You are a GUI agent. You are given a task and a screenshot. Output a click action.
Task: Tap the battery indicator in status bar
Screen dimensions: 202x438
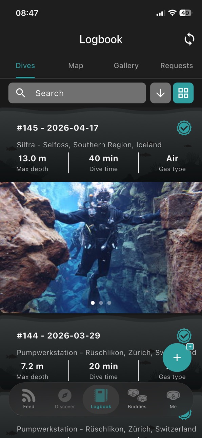coord(186,13)
